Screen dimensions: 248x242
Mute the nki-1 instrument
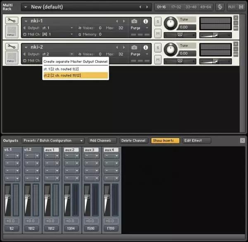coord(158,33)
